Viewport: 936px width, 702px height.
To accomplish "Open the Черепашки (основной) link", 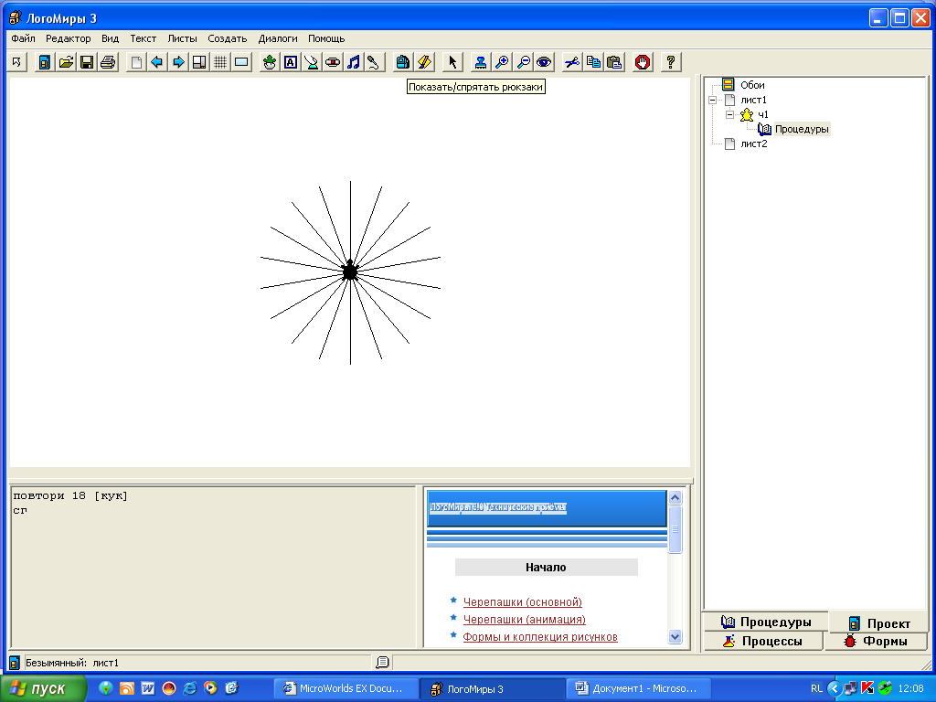I will click(x=522, y=602).
